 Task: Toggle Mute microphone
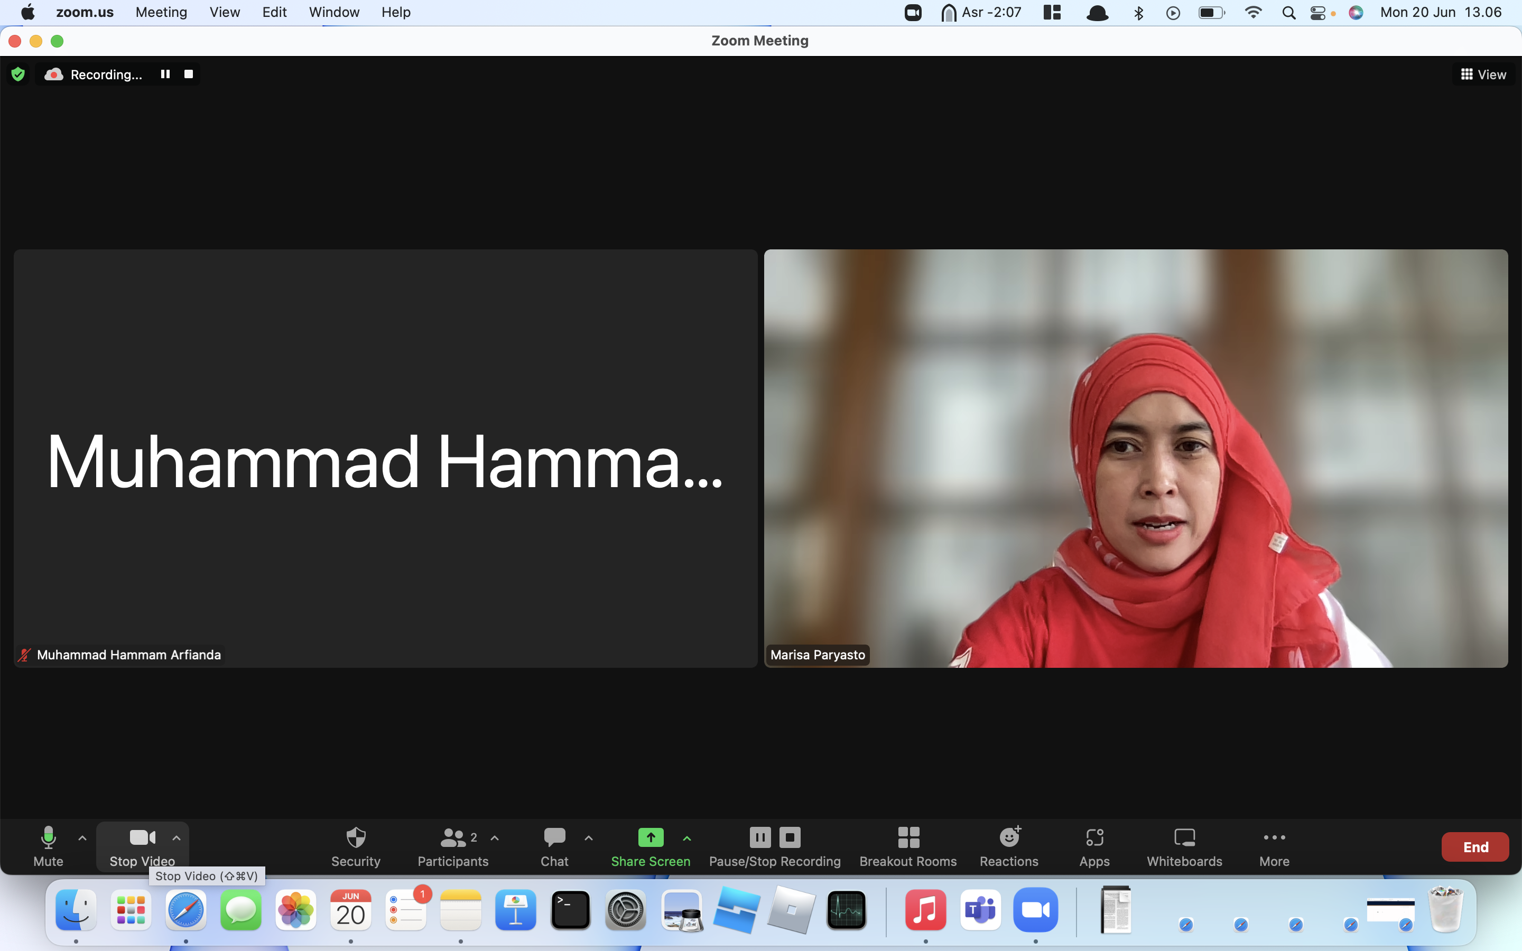coord(49,846)
